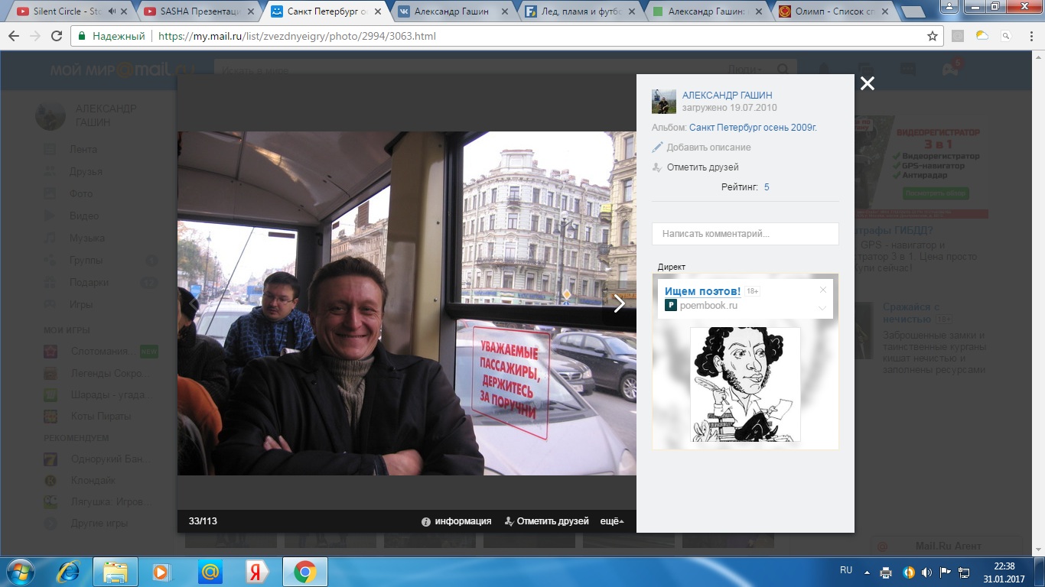This screenshot has width=1045, height=587.
Task: Open the Клондайк recommended game
Action: (x=93, y=481)
